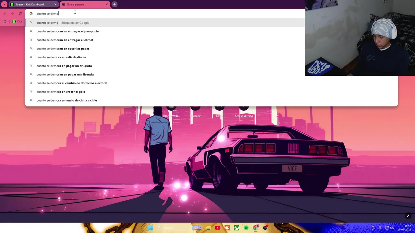The width and height of the screenshot is (415, 233).
Task: Open a new tab with plus button
Action: coord(114,4)
